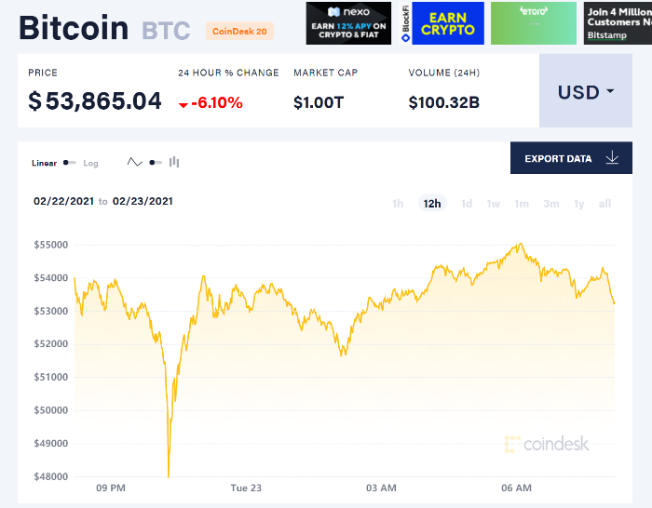The width and height of the screenshot is (652, 508).
Task: Open the USD currency dropdown
Action: [x=586, y=90]
